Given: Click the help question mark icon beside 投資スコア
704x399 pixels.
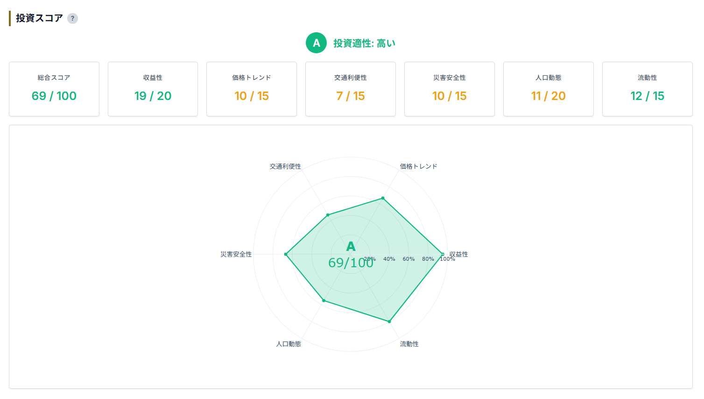Looking at the screenshot, I should pyautogui.click(x=72, y=18).
